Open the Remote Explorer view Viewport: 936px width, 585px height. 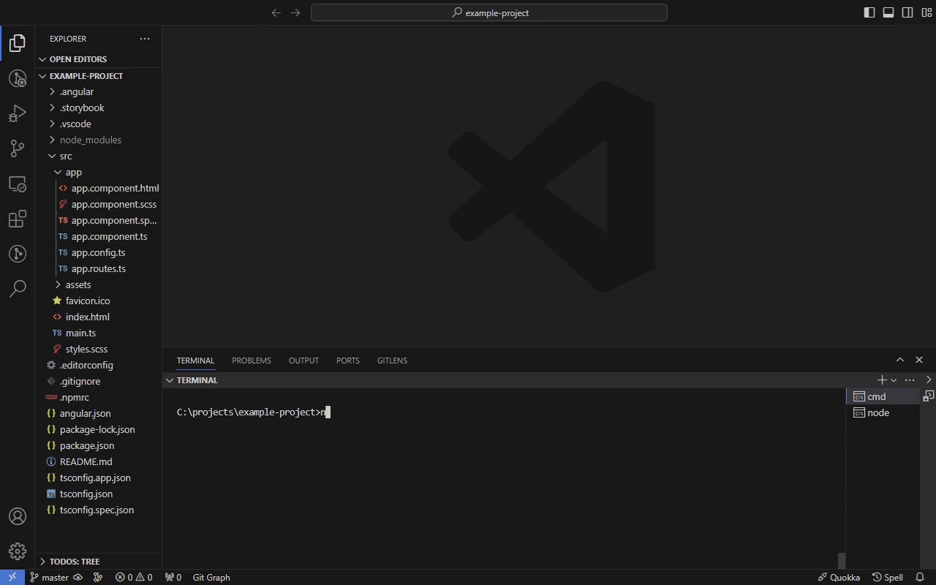point(18,184)
